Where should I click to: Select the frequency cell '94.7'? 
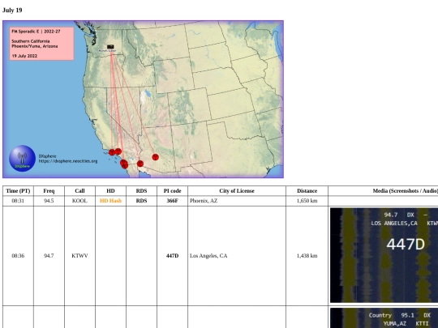[x=49, y=256]
